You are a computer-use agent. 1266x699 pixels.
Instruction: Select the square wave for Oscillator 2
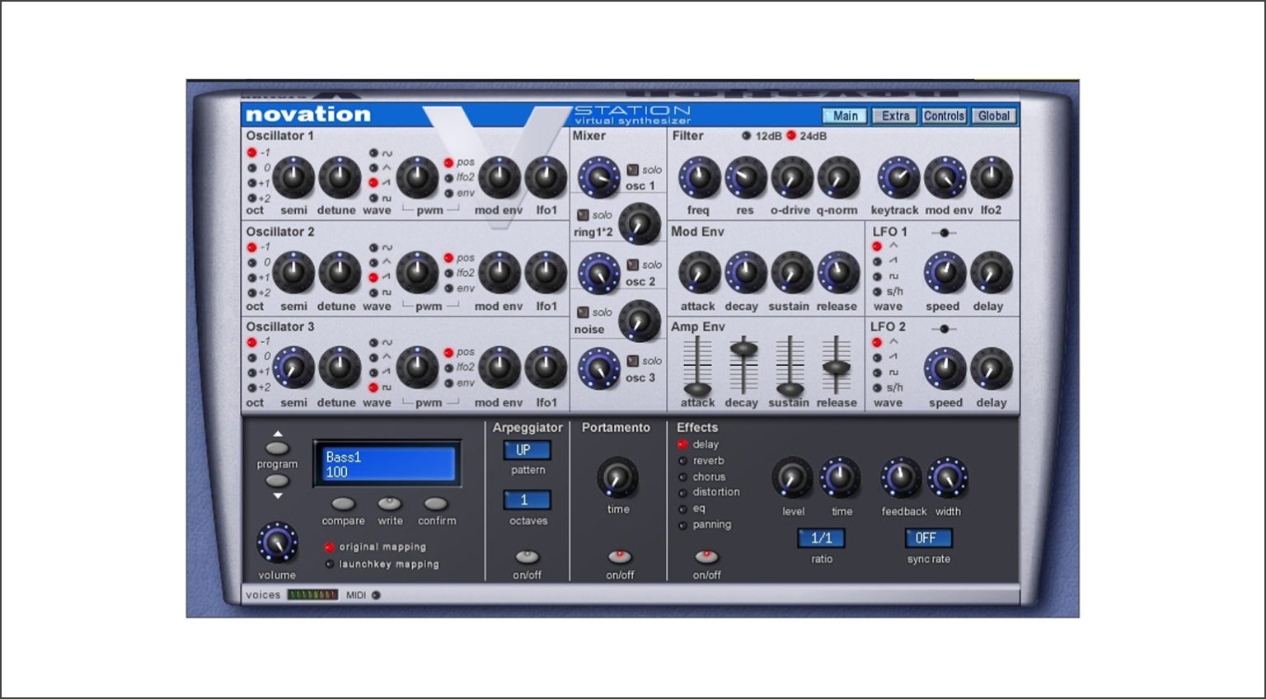373,292
